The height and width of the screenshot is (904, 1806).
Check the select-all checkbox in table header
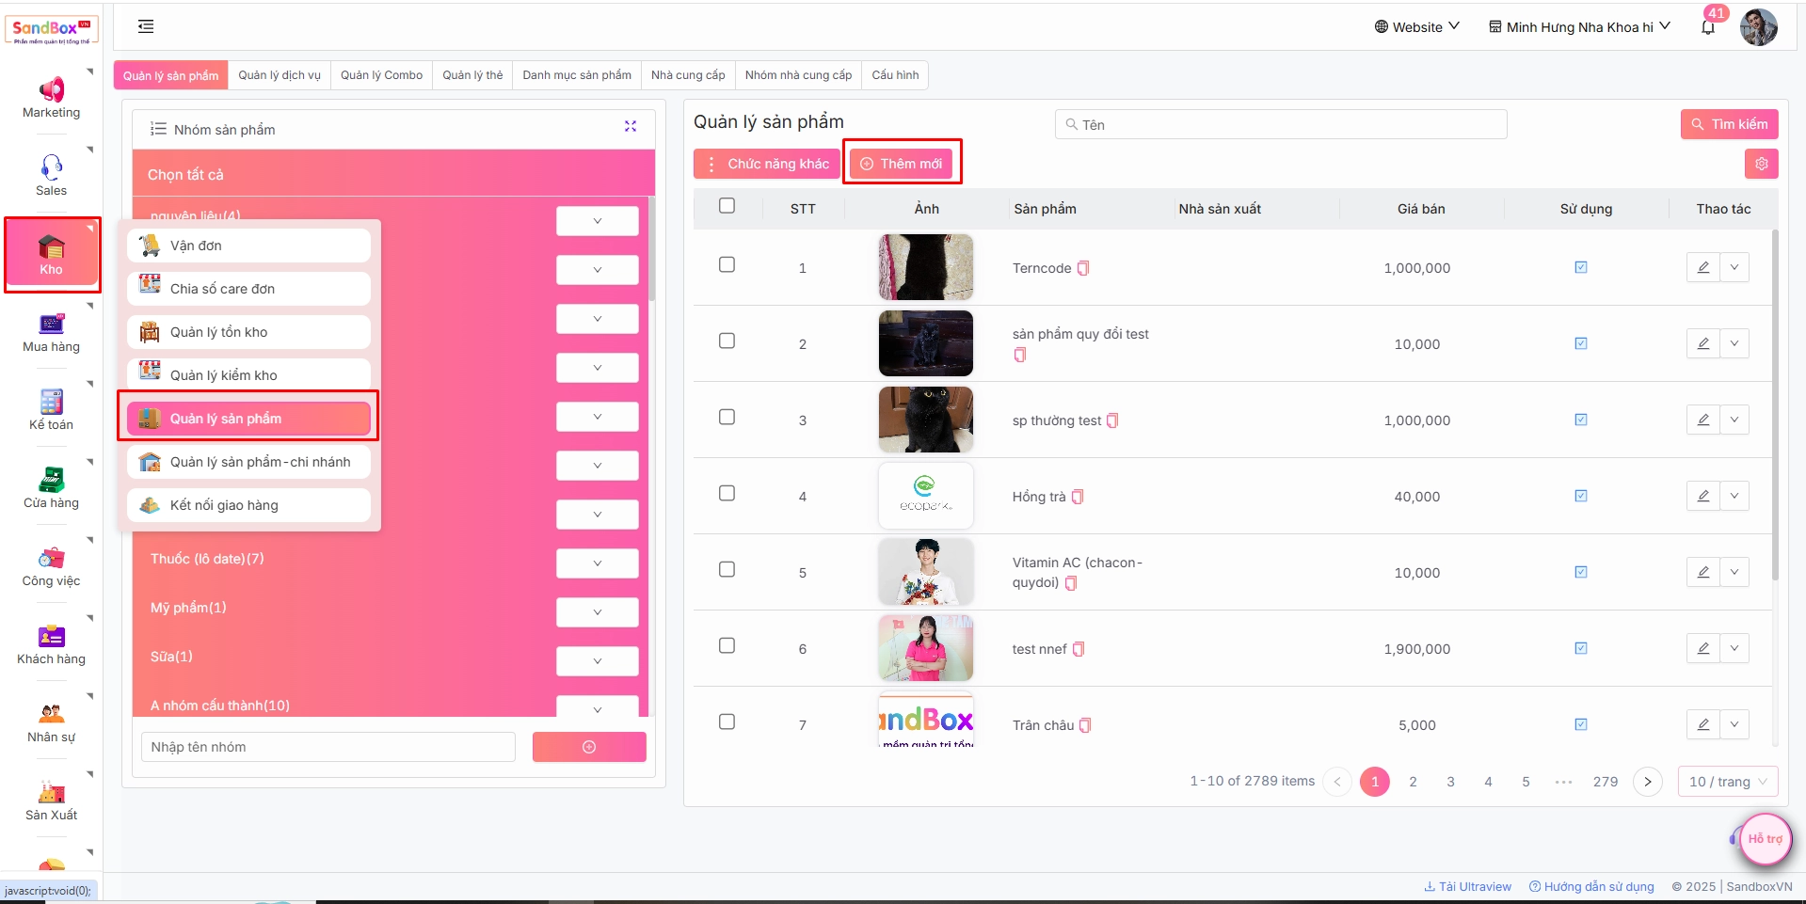(727, 206)
